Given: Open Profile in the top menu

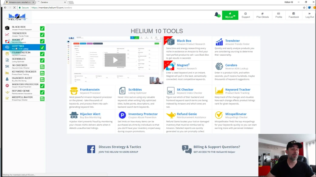Looking at the screenshot, I should point(279,15).
